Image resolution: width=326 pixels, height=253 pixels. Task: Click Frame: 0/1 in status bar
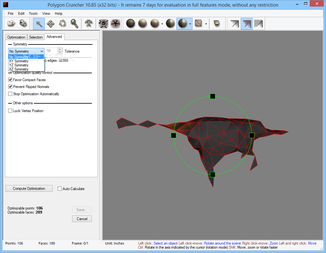(80, 243)
